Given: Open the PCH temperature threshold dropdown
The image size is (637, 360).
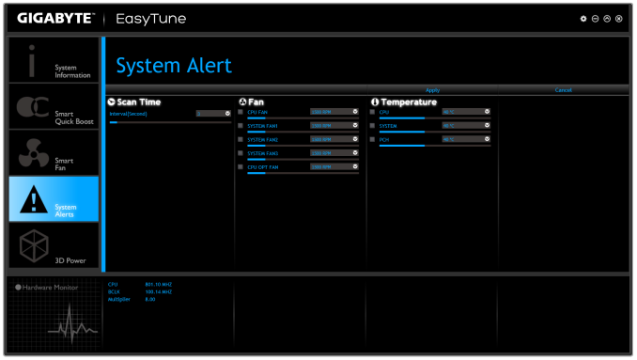Looking at the screenshot, I should point(466,139).
